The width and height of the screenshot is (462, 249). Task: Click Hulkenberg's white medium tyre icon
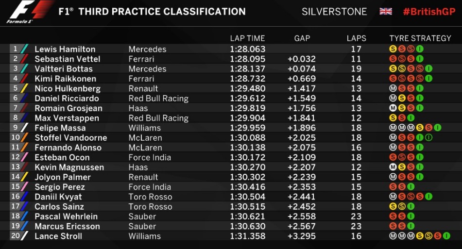point(393,88)
